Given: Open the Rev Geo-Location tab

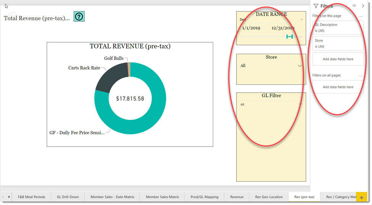Looking at the screenshot, I should point(269,197).
